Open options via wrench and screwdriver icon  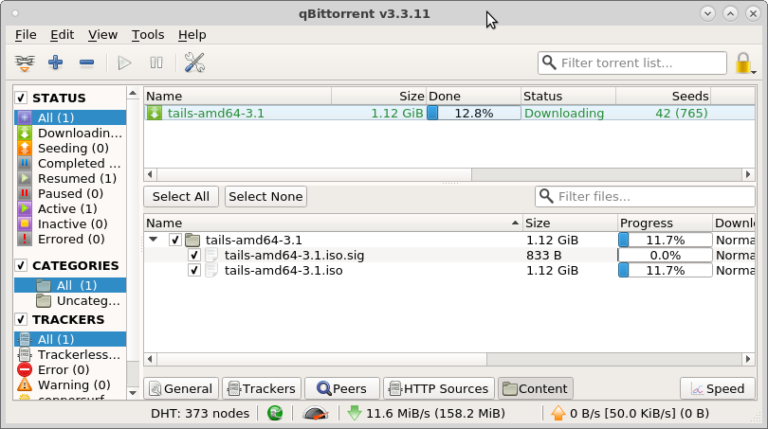point(195,63)
